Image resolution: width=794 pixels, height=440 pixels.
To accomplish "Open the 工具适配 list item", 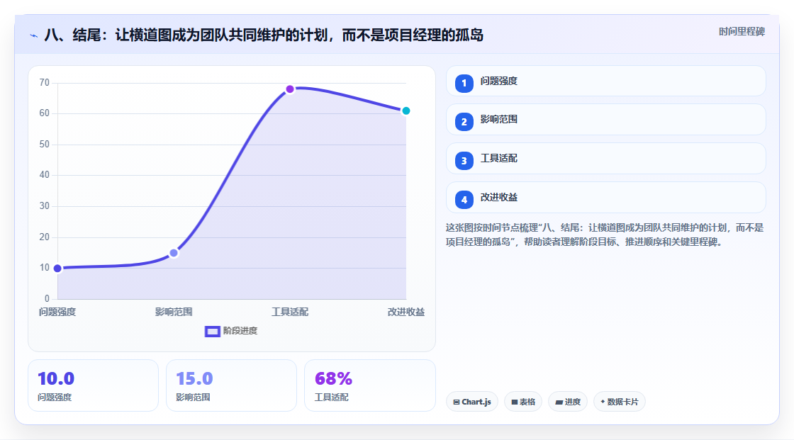I will 605,159.
